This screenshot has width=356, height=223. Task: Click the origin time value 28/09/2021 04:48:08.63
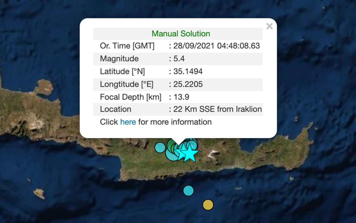[x=217, y=46]
